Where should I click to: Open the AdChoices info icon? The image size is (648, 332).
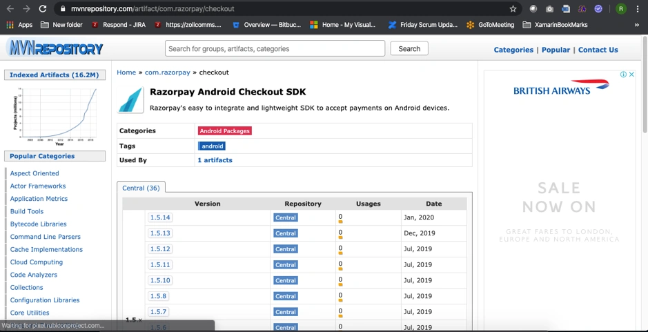(x=623, y=75)
